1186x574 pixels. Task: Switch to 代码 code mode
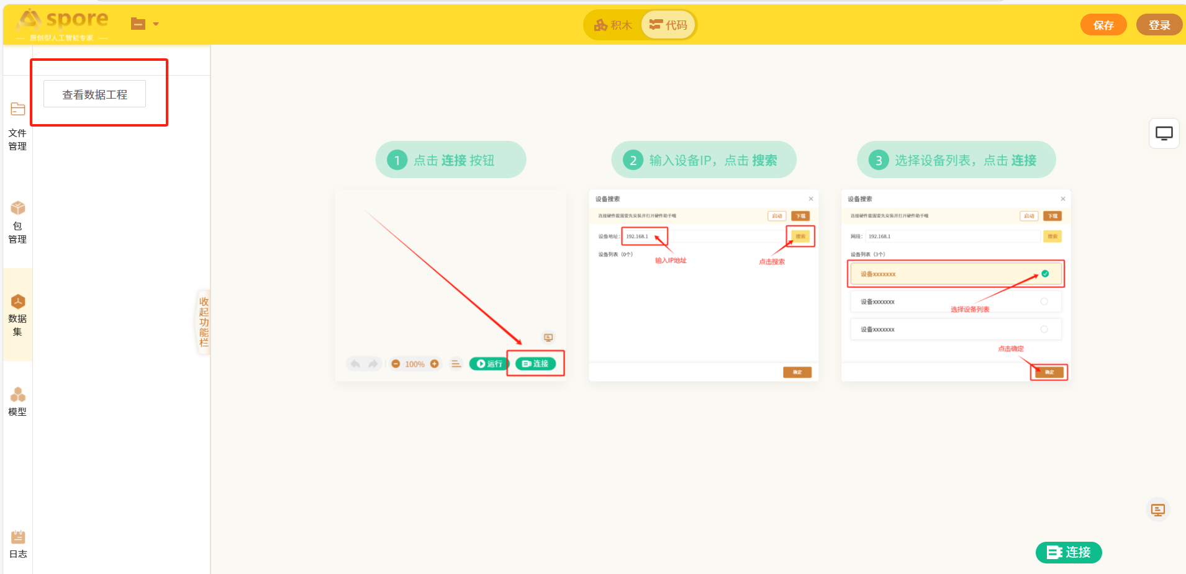[668, 25]
